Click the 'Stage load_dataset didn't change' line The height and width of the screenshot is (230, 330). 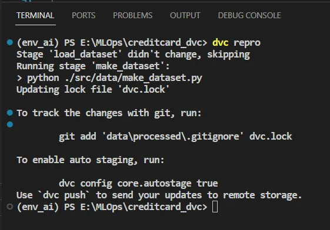(133, 55)
